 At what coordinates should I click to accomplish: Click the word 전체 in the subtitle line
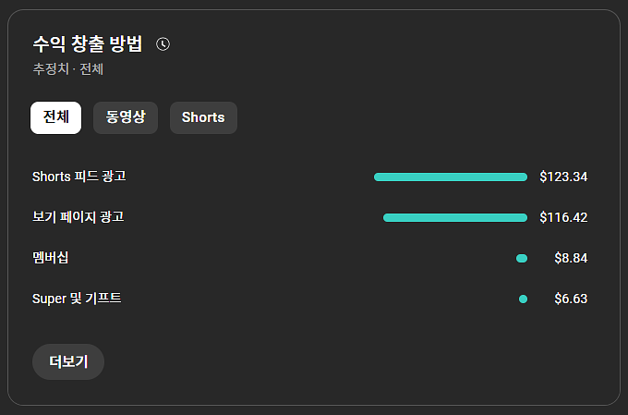92,68
